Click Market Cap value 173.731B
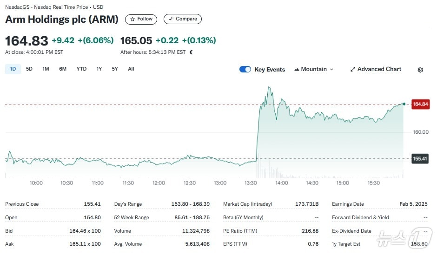The width and height of the screenshot is (437, 254). tap(307, 204)
